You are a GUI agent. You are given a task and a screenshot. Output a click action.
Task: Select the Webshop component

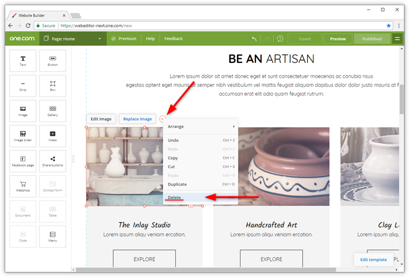23,187
